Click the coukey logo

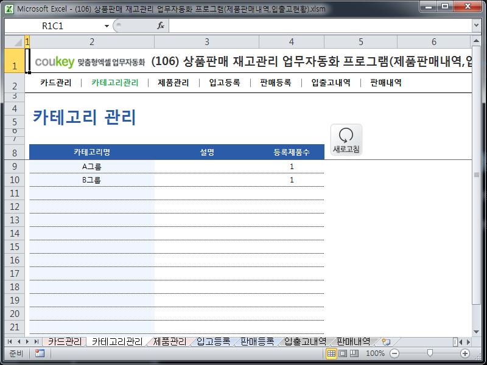(55, 62)
